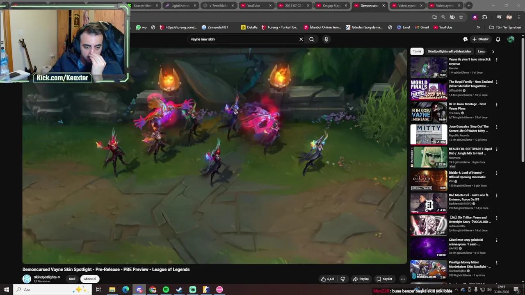Open the 'Detalle' bookmark
525x295 pixels.
(x=249, y=27)
